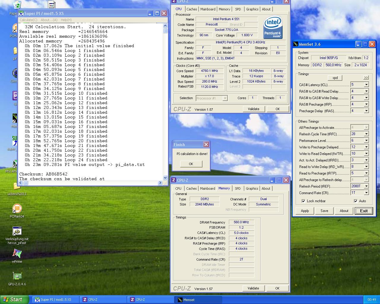The height and width of the screenshot is (304, 380).
Task: Click the spd button in MemSet
Action: click(x=335, y=78)
